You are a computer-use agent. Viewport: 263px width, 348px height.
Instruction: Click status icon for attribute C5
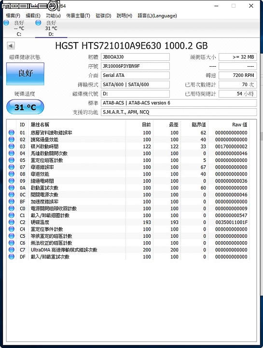click(12, 236)
